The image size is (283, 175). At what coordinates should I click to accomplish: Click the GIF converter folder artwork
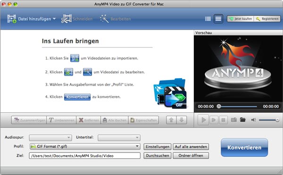[170, 93]
